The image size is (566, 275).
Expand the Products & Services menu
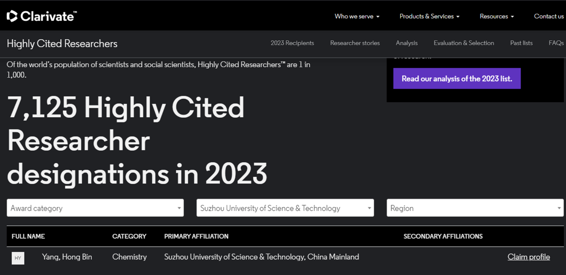coord(429,16)
